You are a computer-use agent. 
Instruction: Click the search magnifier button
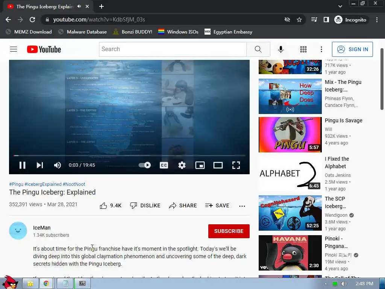pos(258,49)
